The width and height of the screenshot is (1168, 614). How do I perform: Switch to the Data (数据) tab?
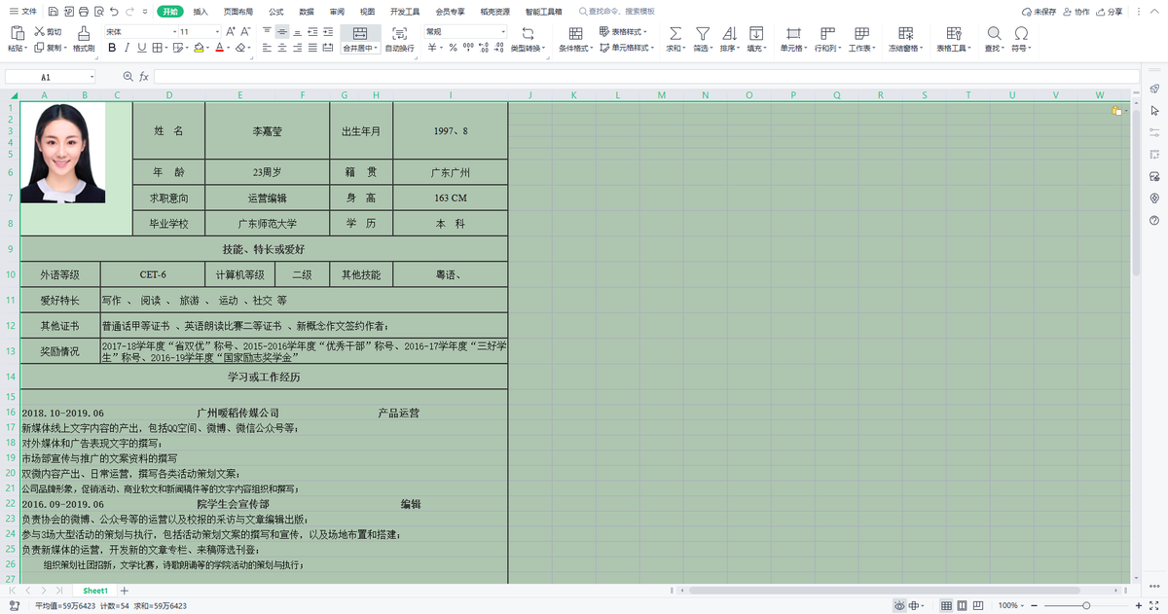307,12
